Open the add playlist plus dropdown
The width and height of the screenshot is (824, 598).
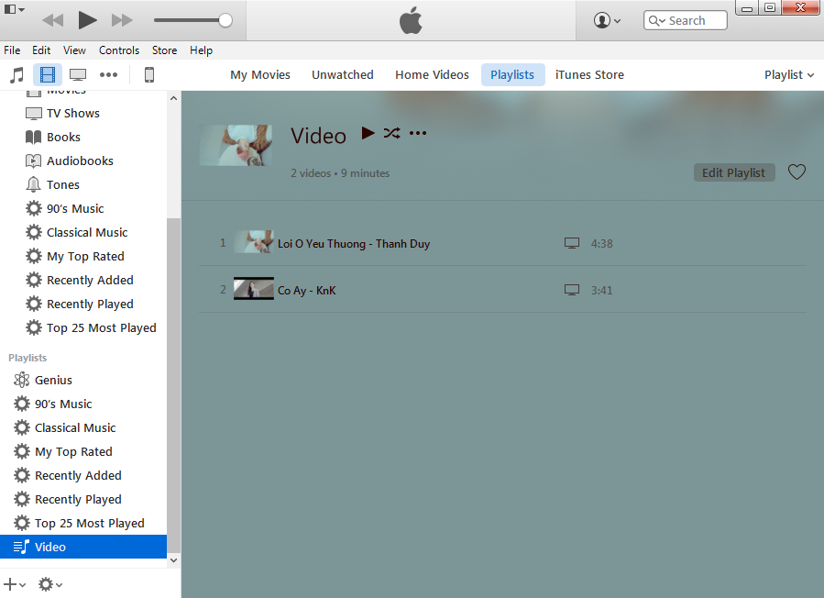coord(15,584)
